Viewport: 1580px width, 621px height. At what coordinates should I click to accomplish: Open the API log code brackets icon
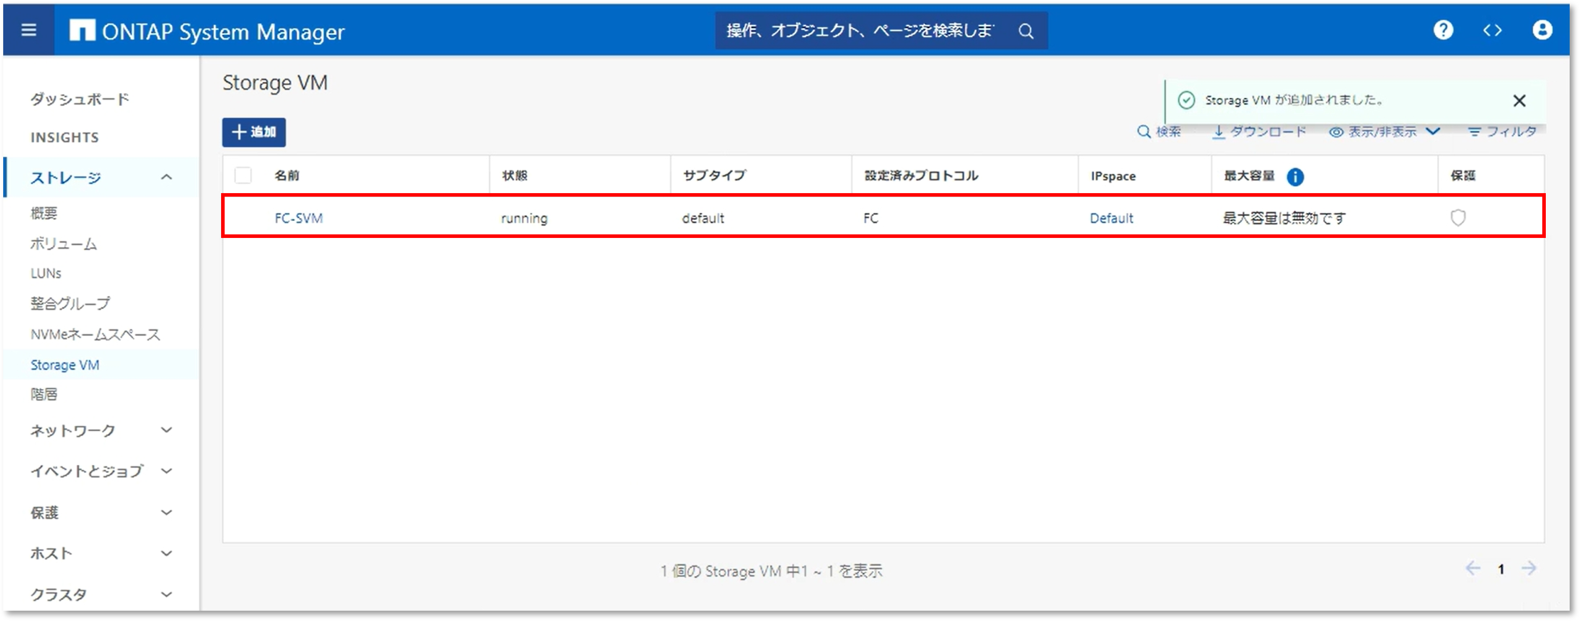point(1492,30)
